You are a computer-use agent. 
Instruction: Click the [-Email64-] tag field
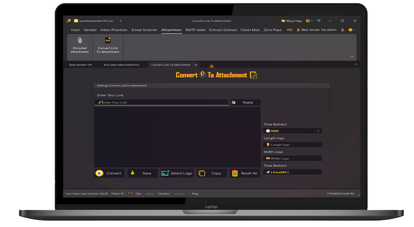pos(292,172)
